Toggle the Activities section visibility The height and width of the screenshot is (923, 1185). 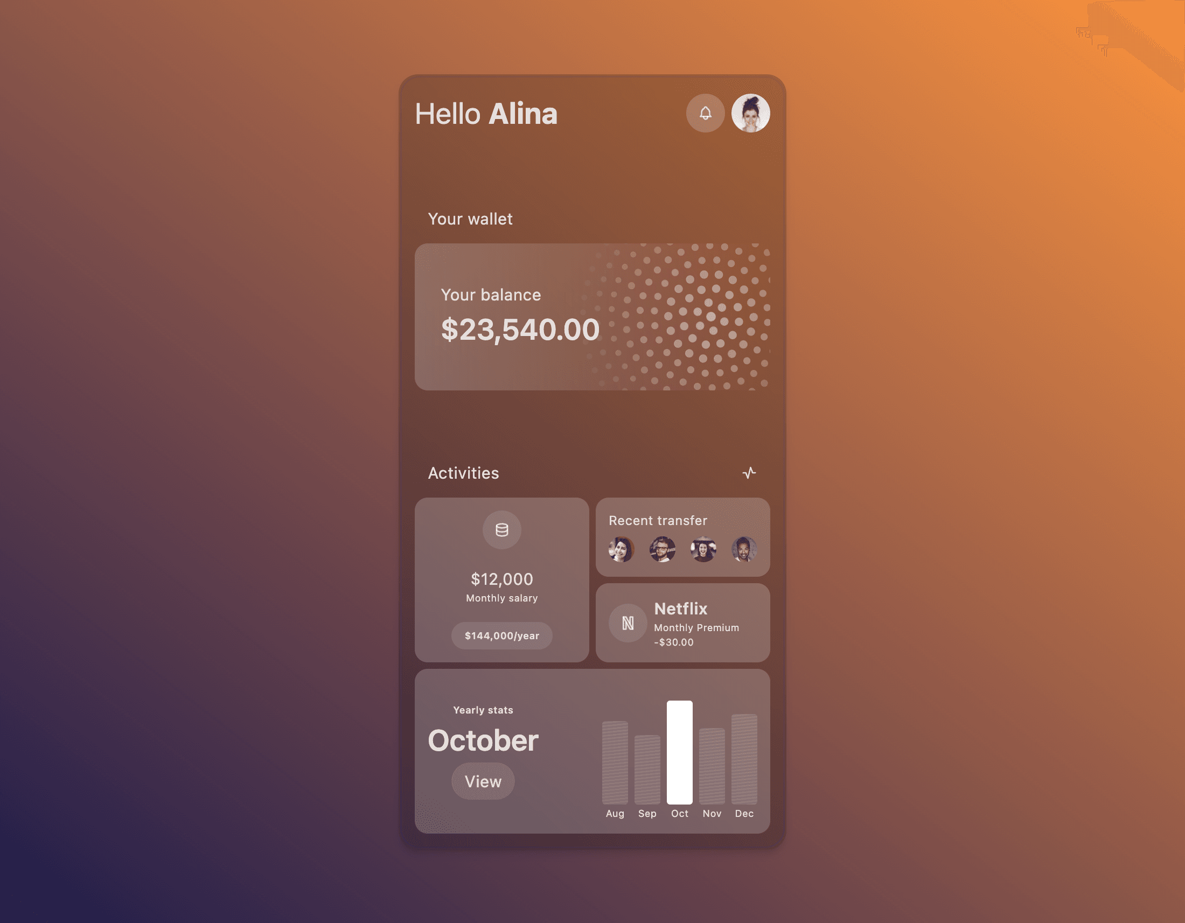tap(749, 472)
